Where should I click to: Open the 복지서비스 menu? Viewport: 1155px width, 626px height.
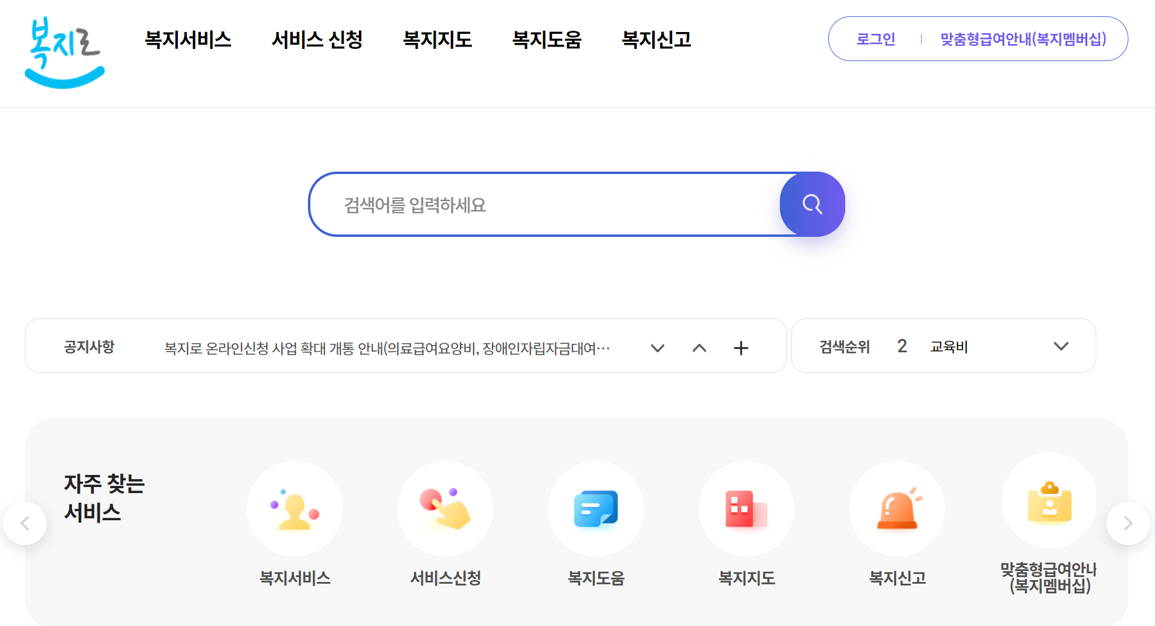coord(188,39)
